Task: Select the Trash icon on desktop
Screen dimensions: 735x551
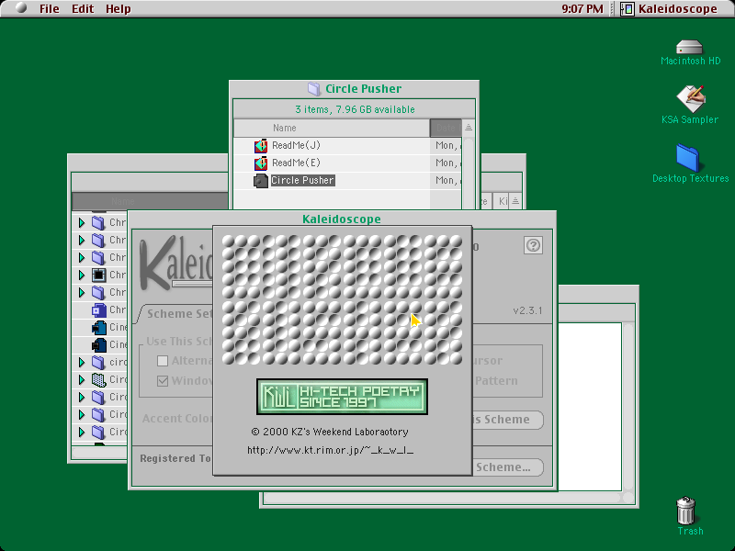Action: (x=685, y=511)
